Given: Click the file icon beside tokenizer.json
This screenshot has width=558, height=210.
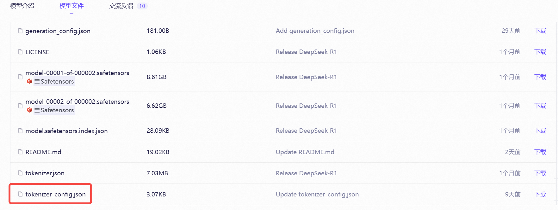Looking at the screenshot, I should 21,173.
